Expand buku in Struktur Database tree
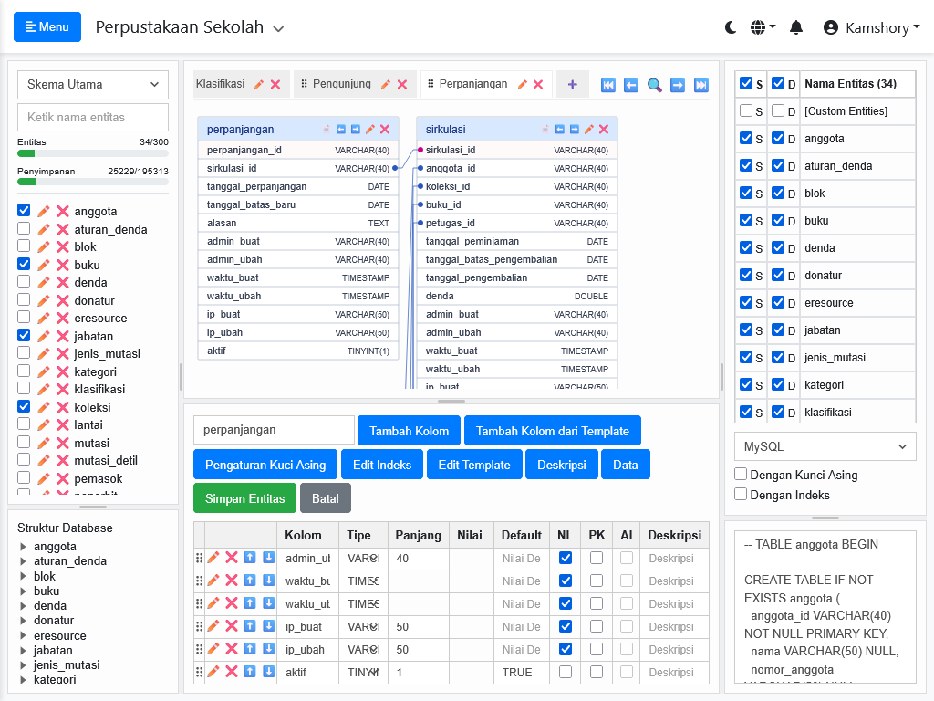Viewport: 934px width, 701px height. tap(23, 591)
